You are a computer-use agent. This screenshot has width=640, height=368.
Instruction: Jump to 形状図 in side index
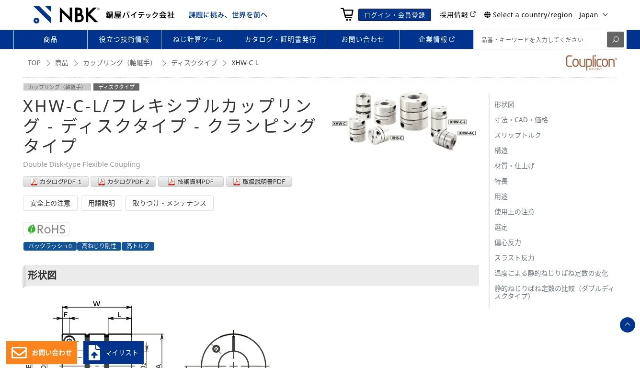(504, 104)
